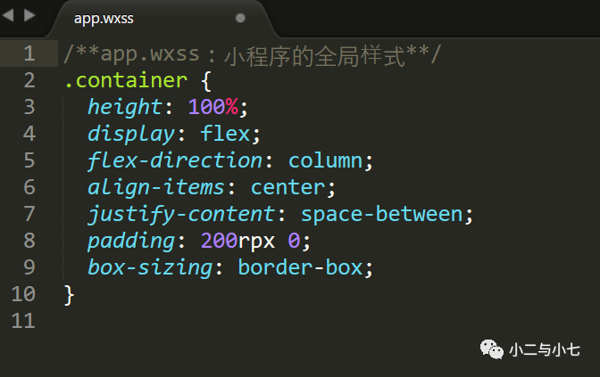Click the flex-direction property
This screenshot has width=600, height=377.
tap(175, 160)
